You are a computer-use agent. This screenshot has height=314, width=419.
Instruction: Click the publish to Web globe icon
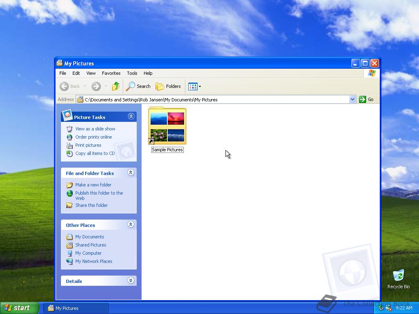pyautogui.click(x=70, y=193)
